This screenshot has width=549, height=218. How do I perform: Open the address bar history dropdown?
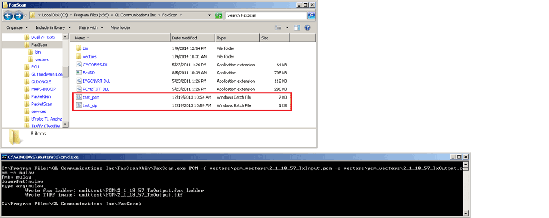(x=209, y=15)
